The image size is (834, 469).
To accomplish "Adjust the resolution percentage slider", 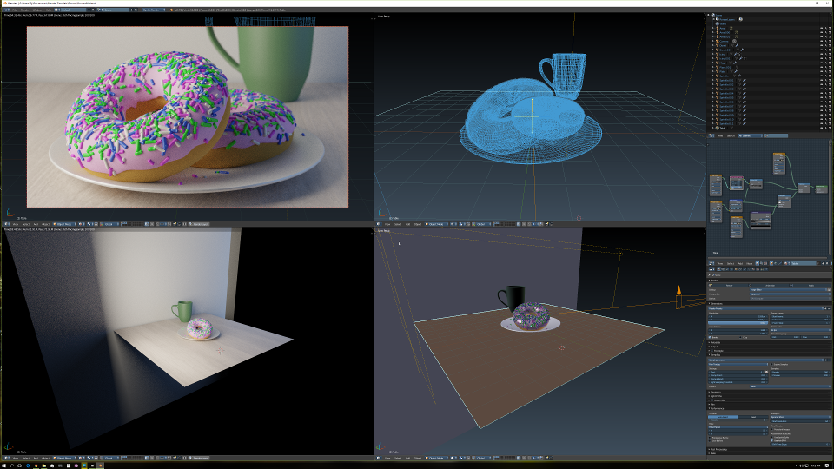I will pos(738,323).
